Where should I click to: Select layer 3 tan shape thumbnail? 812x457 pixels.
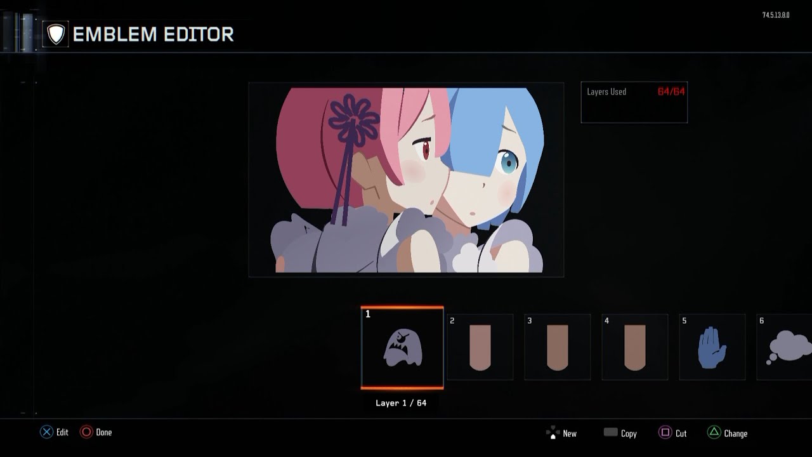(558, 347)
